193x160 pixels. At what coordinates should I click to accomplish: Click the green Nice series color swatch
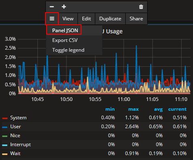point(5,136)
